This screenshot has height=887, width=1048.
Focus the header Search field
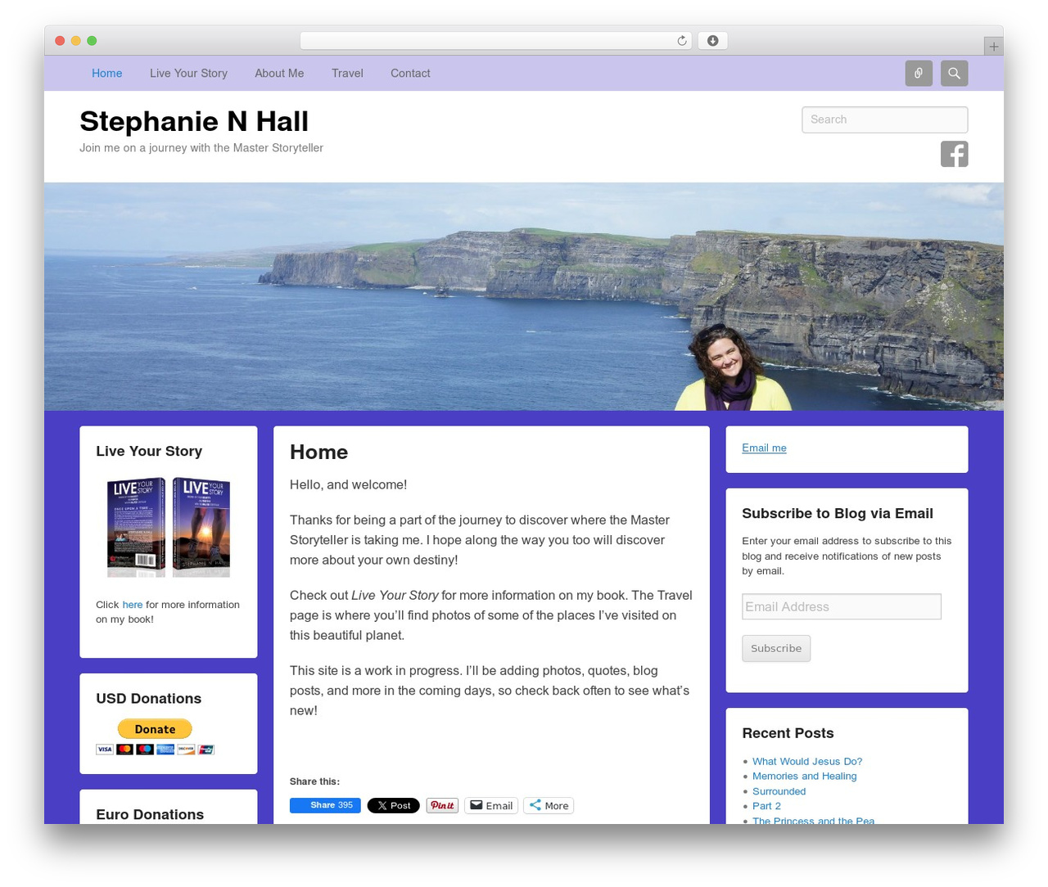884,119
